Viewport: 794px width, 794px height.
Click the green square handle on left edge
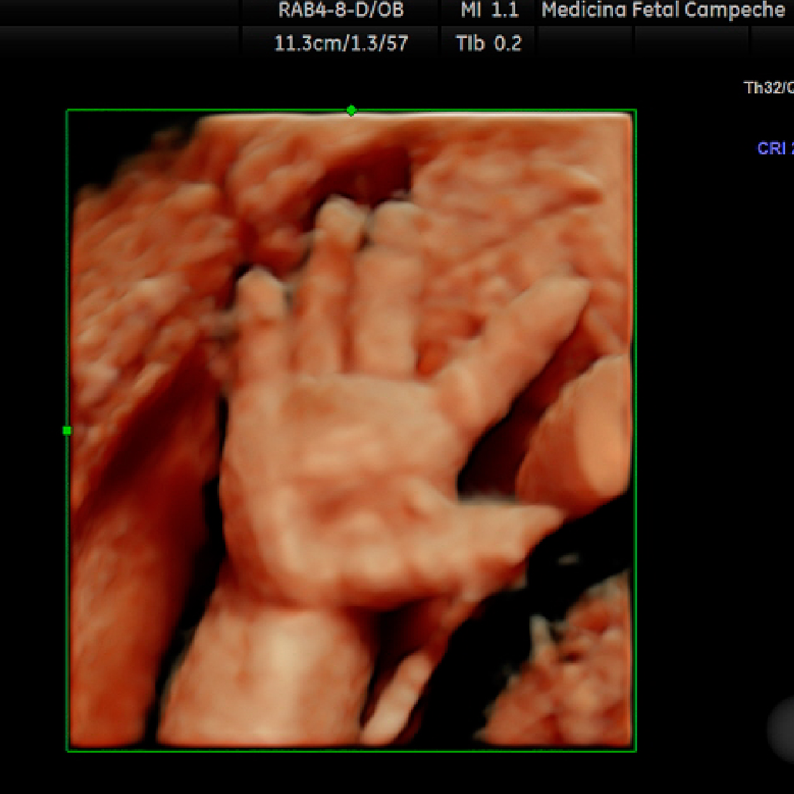[67, 431]
